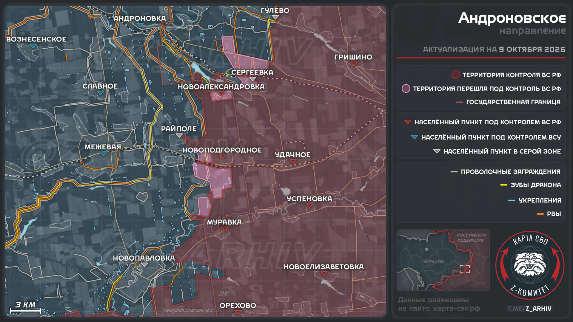The width and height of the screenshot is (573, 322).
Task: Click the Днепропетровская обл. label
Action: (187, 311)
